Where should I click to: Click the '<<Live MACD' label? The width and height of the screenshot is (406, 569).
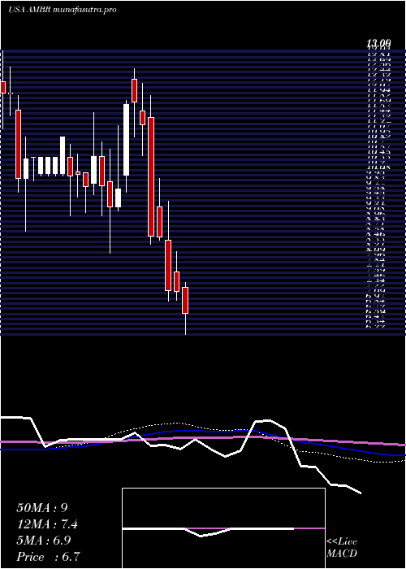[x=342, y=548]
